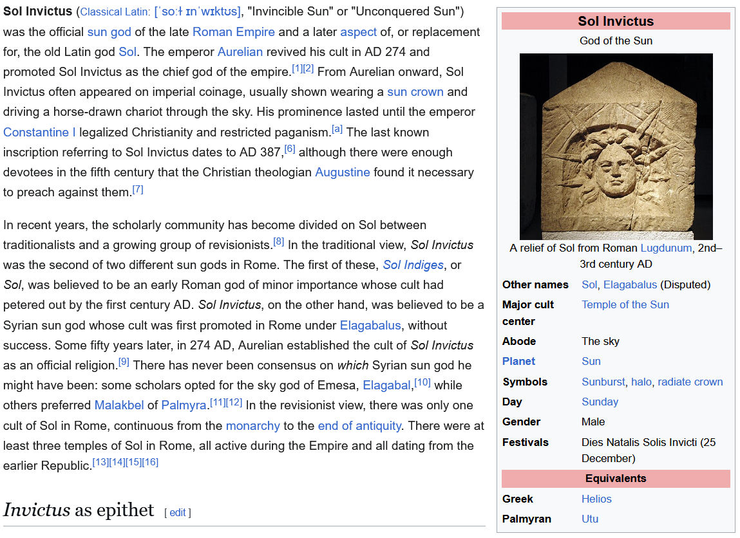
Task: Follow the Augustine link
Action: (x=342, y=172)
